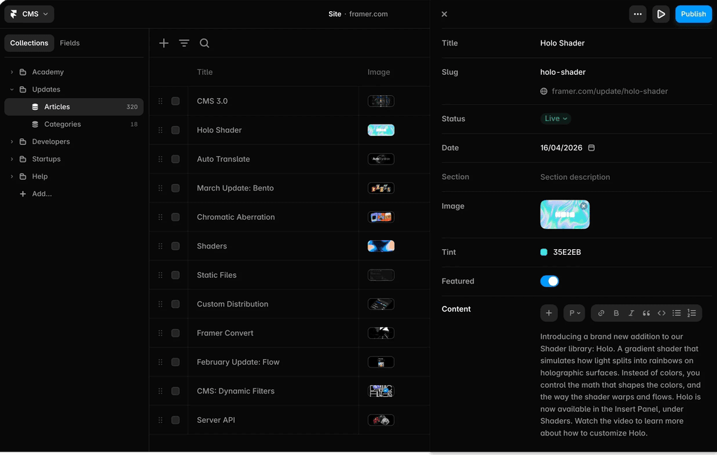
Task: Click the Articles collection database icon
Action: [x=35, y=106]
